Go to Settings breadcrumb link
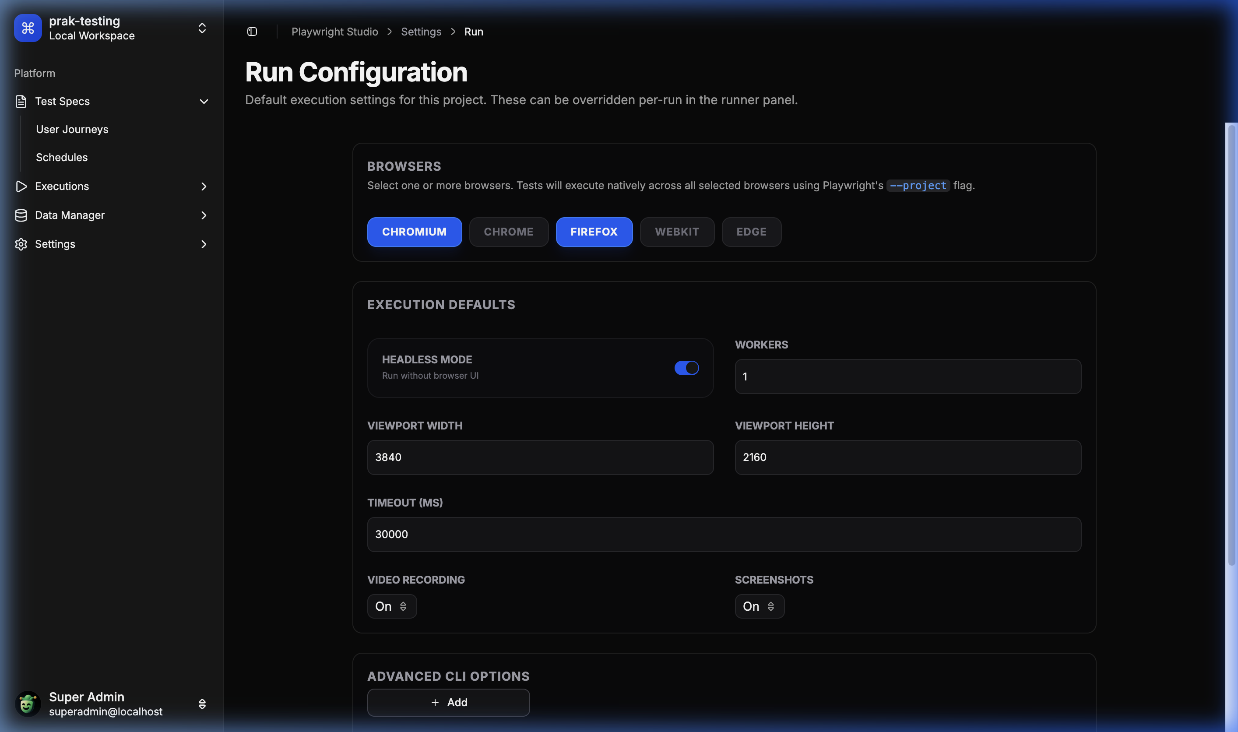 [x=421, y=32]
